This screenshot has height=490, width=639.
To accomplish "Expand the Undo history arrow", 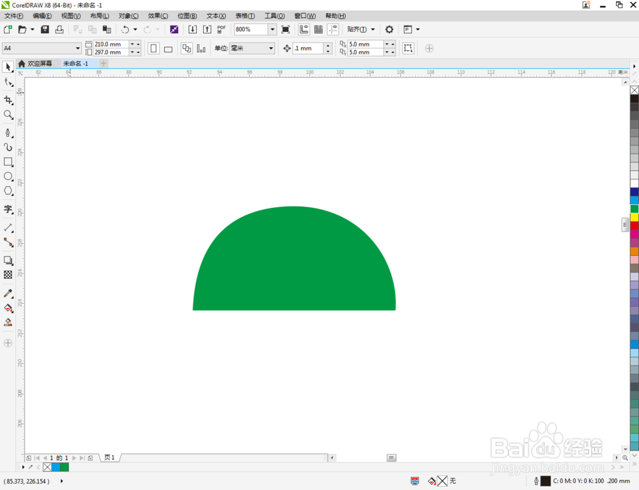I will pyautogui.click(x=135, y=29).
